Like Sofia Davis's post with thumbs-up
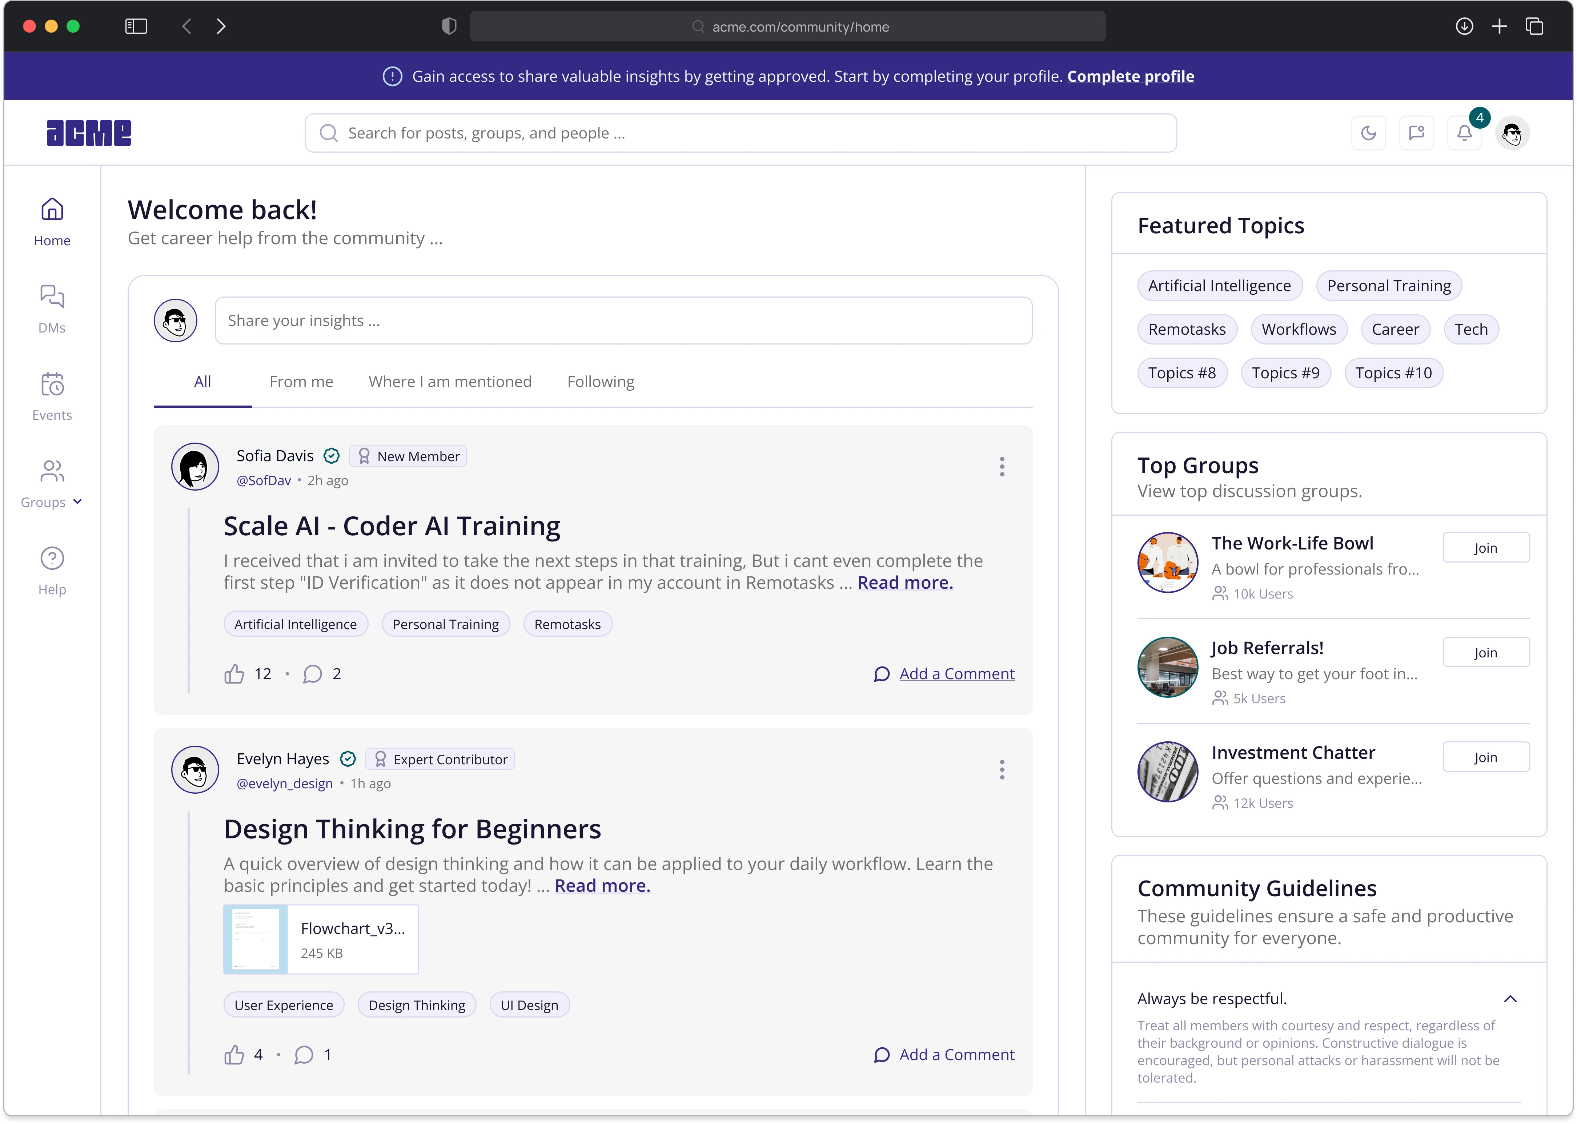This screenshot has width=1577, height=1124. pos(234,673)
